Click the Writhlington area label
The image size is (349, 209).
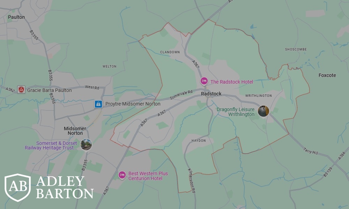[258, 96]
